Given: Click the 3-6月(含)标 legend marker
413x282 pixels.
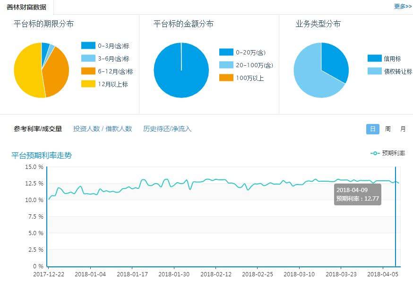Looking at the screenshot, I should click(88, 58).
